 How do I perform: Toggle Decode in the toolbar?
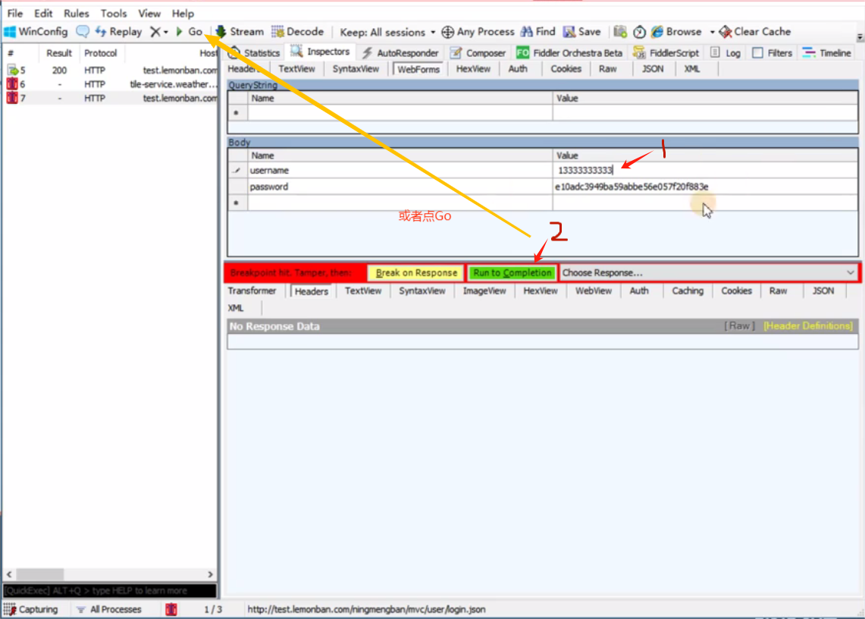[x=297, y=31]
